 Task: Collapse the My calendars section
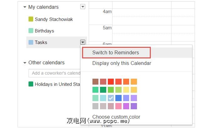(25, 7)
